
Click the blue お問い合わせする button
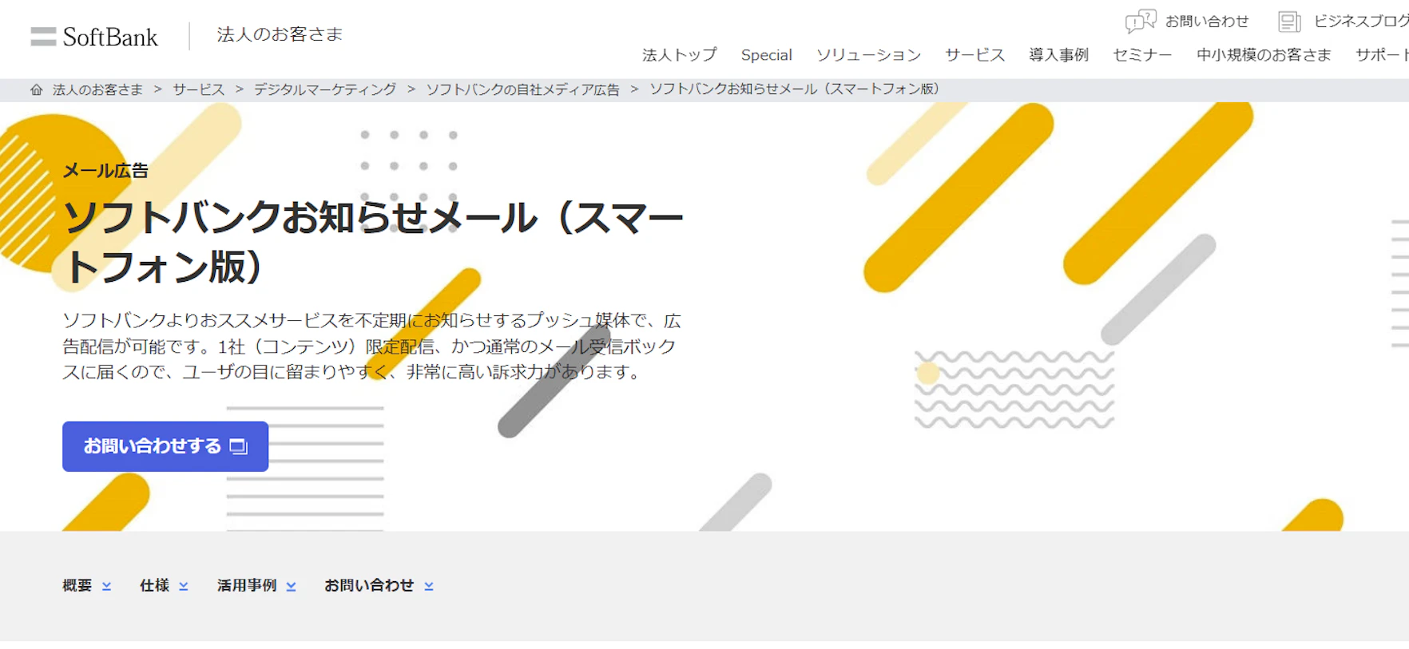165,446
